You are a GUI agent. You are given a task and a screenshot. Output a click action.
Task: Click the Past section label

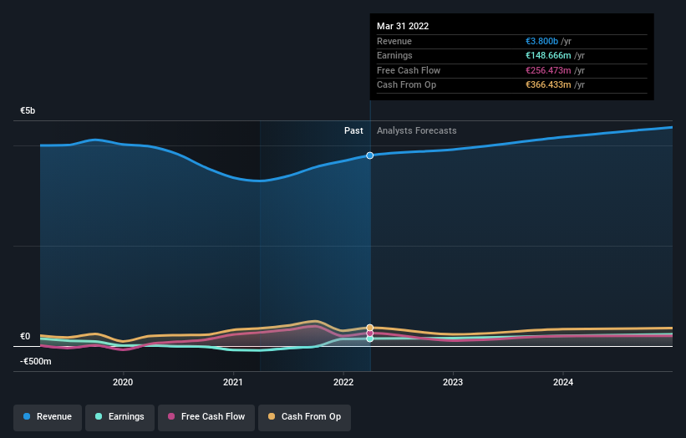click(x=353, y=131)
